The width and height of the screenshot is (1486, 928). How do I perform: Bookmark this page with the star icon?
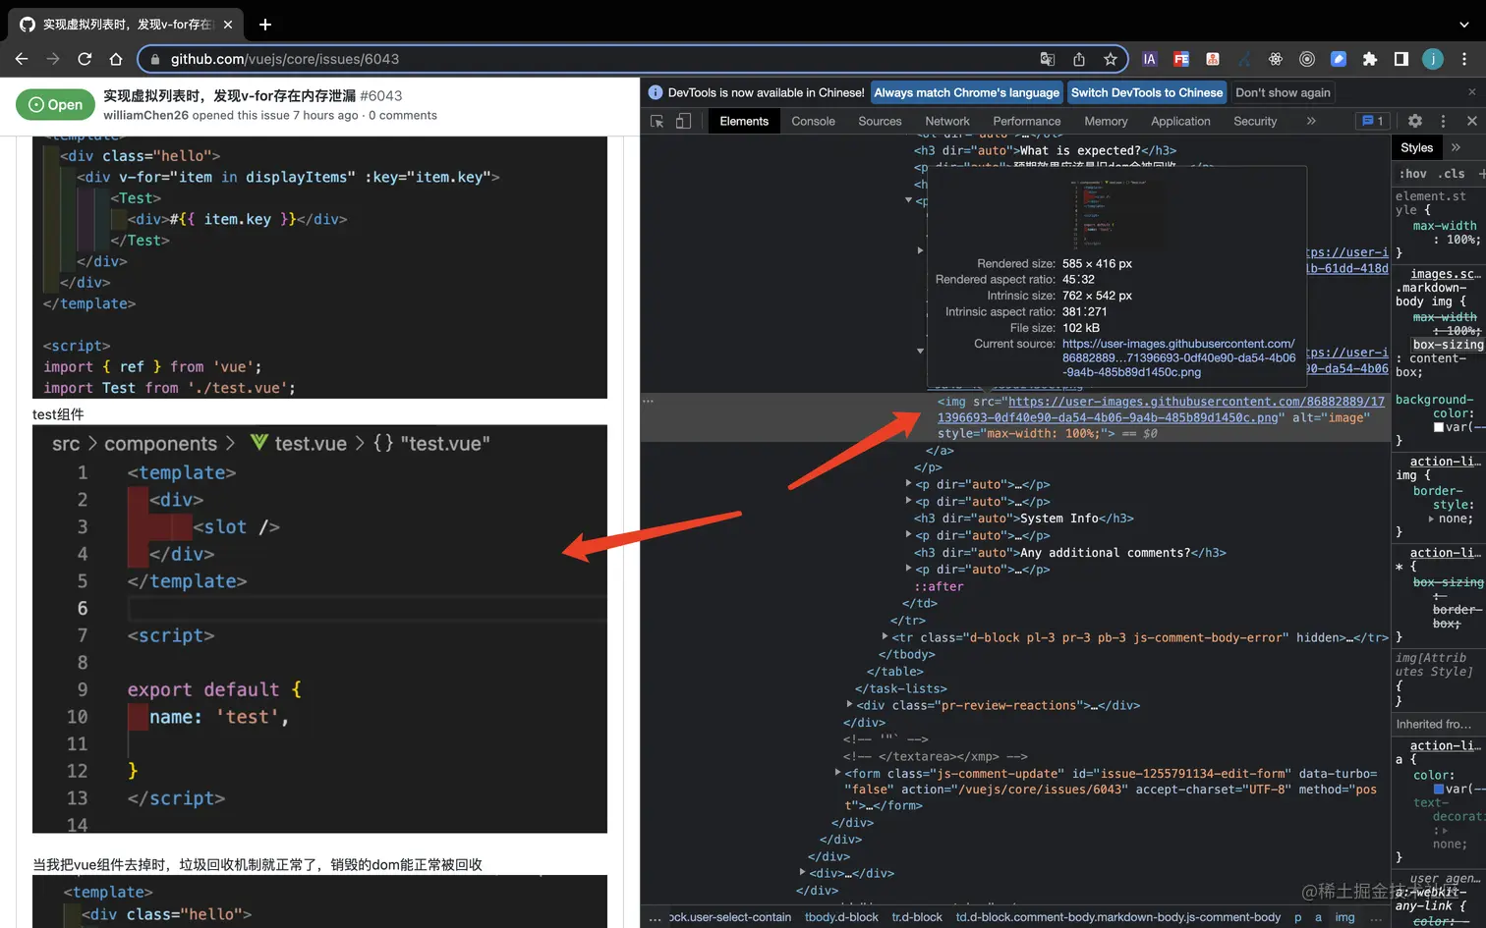pyautogui.click(x=1111, y=59)
